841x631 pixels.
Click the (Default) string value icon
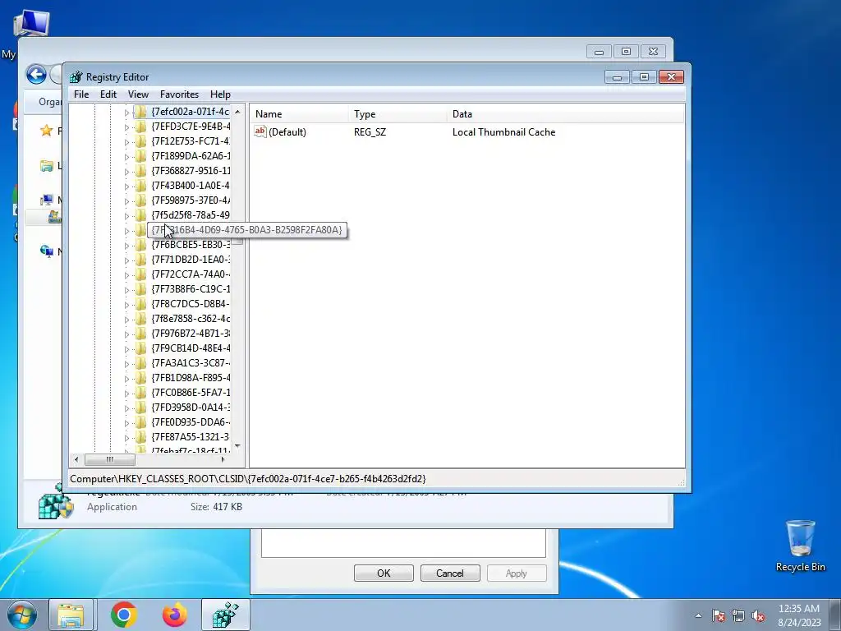pyautogui.click(x=260, y=131)
